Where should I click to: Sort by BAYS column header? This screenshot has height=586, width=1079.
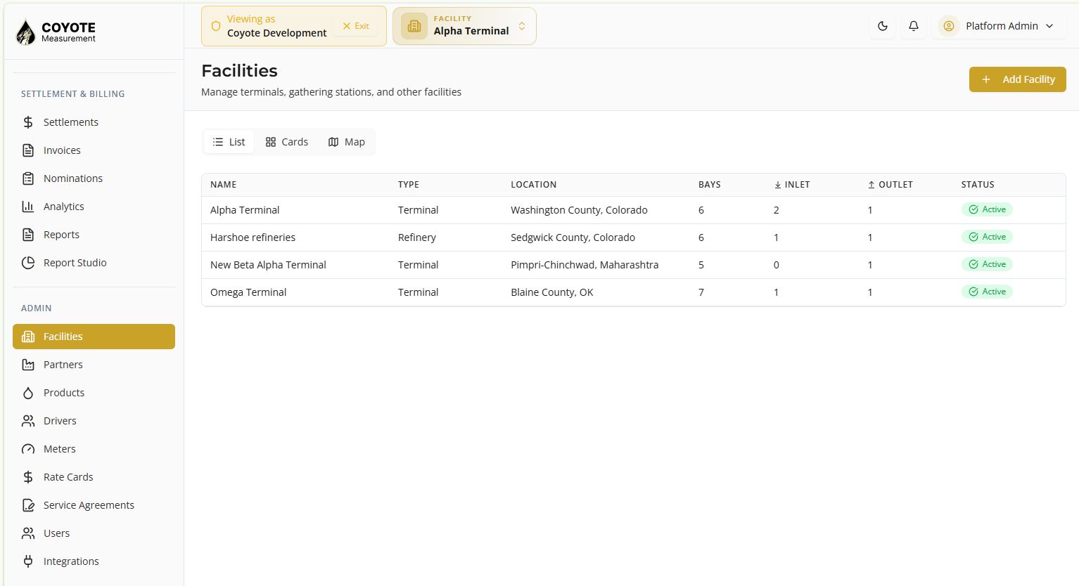(710, 185)
